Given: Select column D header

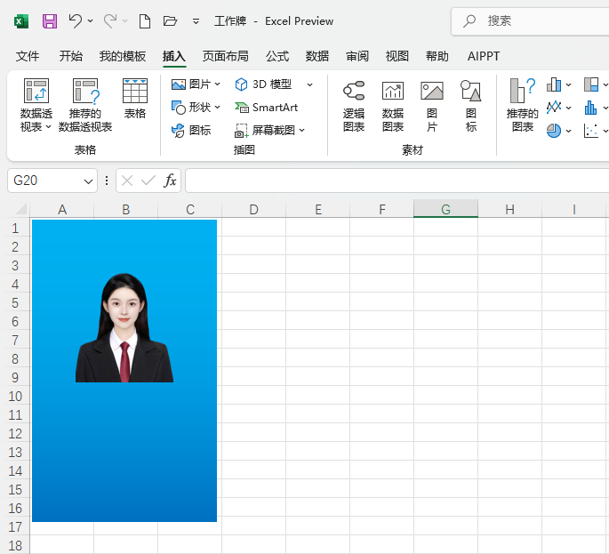Looking at the screenshot, I should pos(253,209).
